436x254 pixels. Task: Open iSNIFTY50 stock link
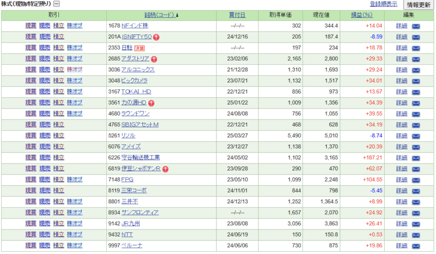[137, 37]
